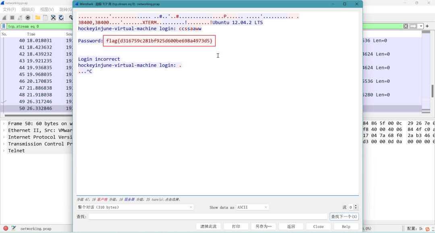Click the open file folder icon
The width and height of the screenshot is (435, 233).
(x=38, y=18)
